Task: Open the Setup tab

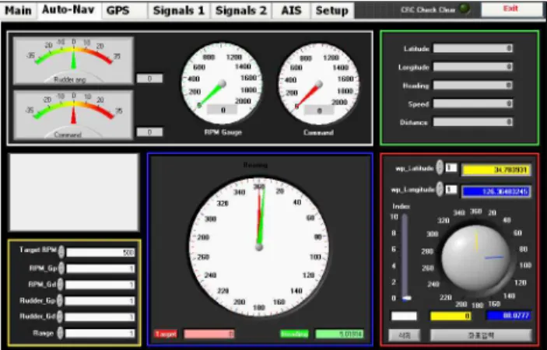Action: [x=331, y=10]
